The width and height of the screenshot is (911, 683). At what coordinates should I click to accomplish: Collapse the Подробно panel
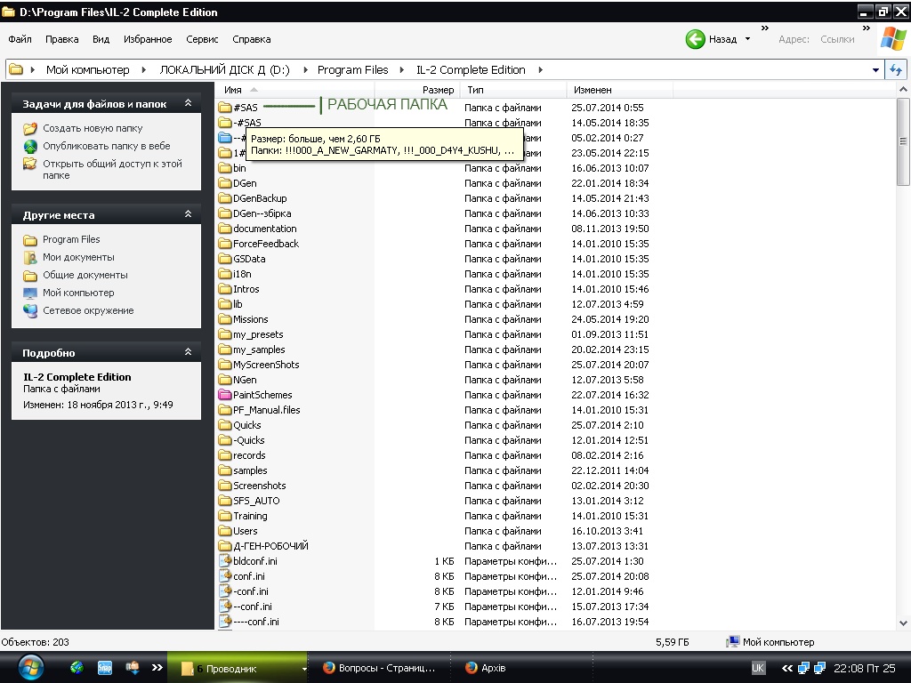point(188,351)
